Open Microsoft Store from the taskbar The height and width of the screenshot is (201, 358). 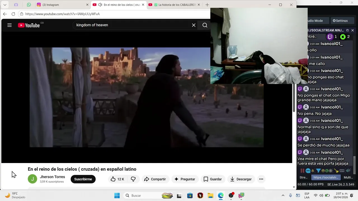[190, 195]
